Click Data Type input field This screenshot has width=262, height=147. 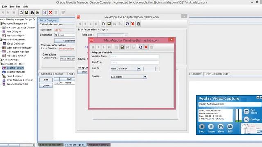[x=135, y=62]
